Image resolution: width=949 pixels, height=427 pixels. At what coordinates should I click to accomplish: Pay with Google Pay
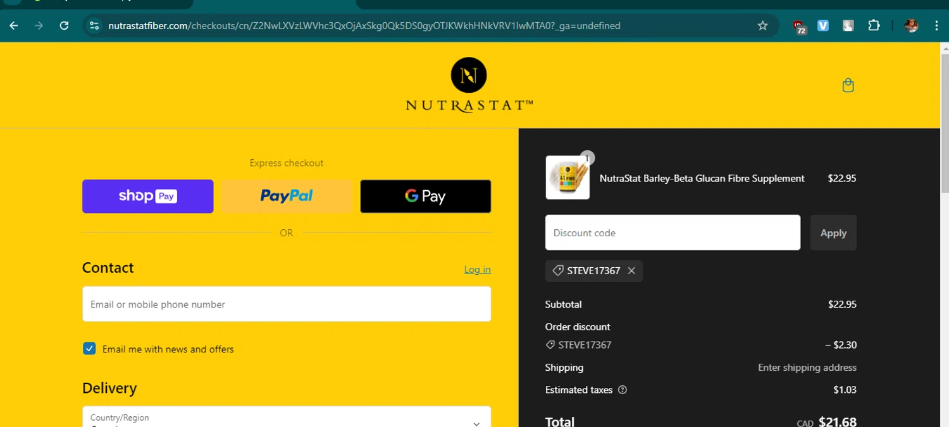pyautogui.click(x=426, y=196)
